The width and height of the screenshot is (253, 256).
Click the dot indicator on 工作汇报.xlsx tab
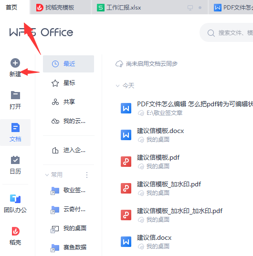point(200,8)
